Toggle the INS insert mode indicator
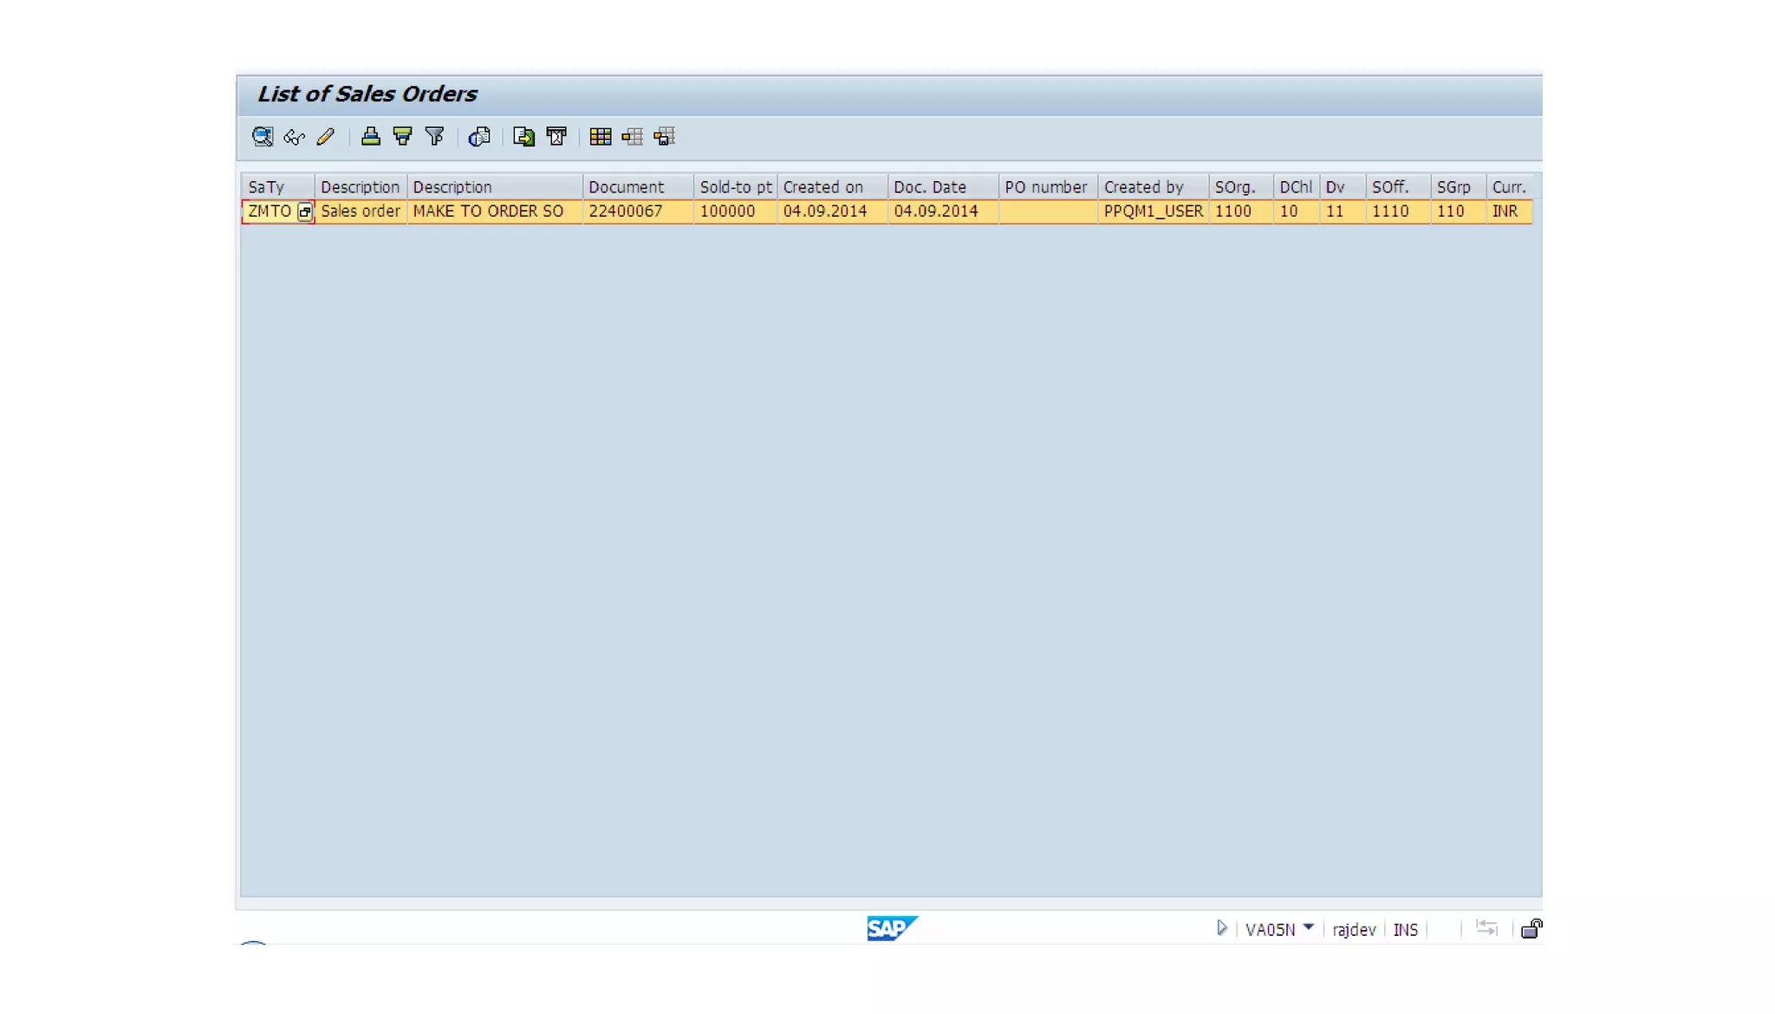The height and width of the screenshot is (1014, 1775). [1405, 930]
